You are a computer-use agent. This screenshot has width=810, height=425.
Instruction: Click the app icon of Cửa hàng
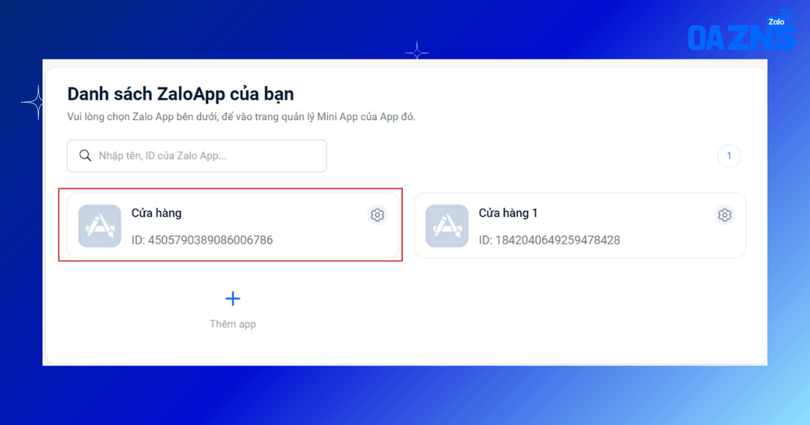[x=100, y=226]
